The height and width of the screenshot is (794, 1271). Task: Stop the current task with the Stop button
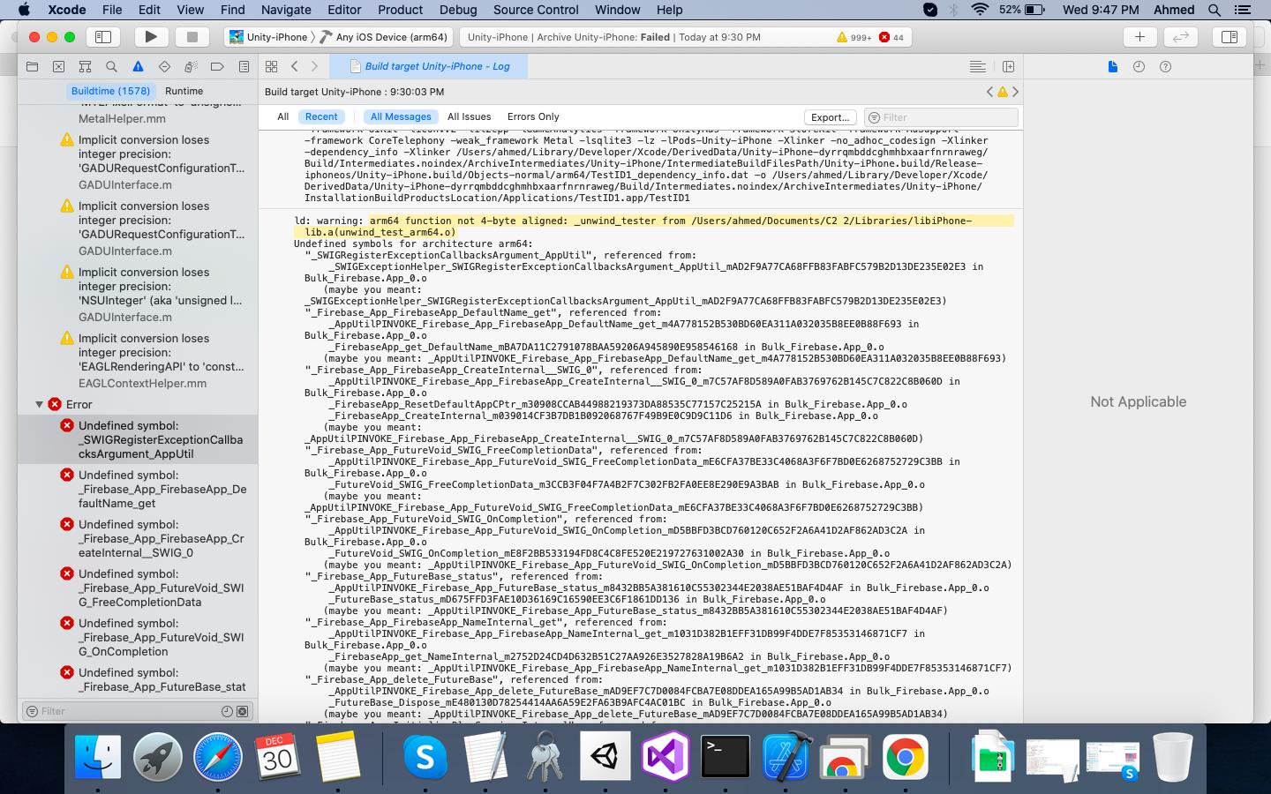192,37
